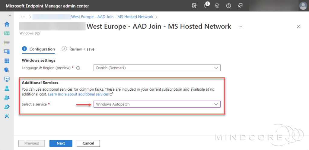The image size is (309, 150).
Task: Open Home from the sidebar
Action: tap(7, 24)
